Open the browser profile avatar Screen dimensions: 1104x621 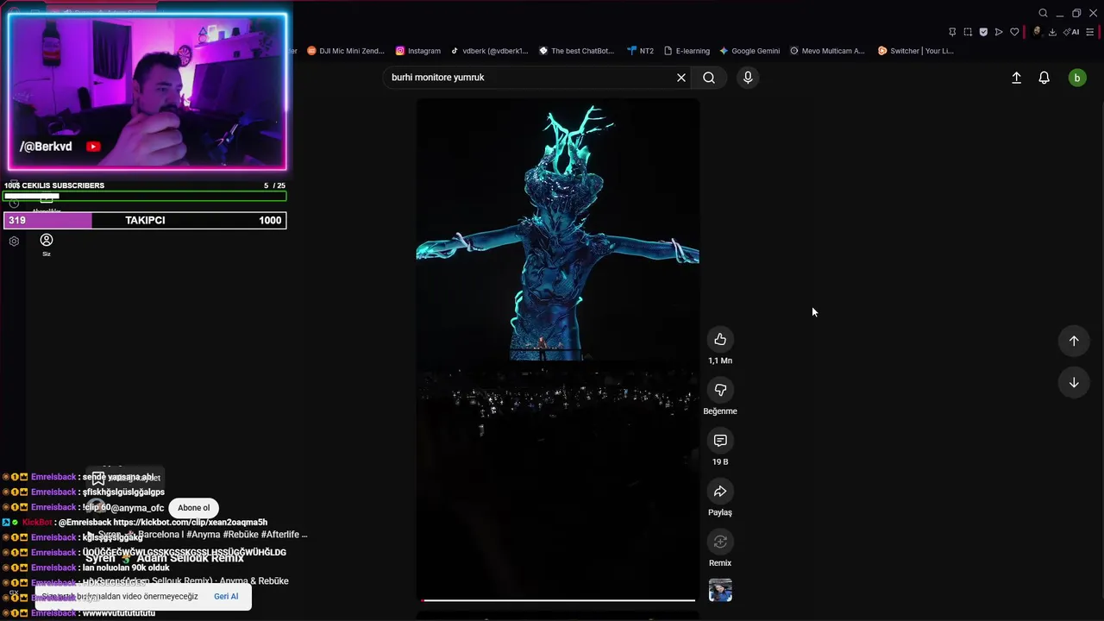(1037, 32)
